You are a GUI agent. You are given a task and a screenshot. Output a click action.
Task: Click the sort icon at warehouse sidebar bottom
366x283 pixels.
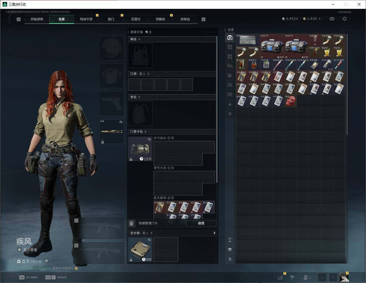click(230, 259)
